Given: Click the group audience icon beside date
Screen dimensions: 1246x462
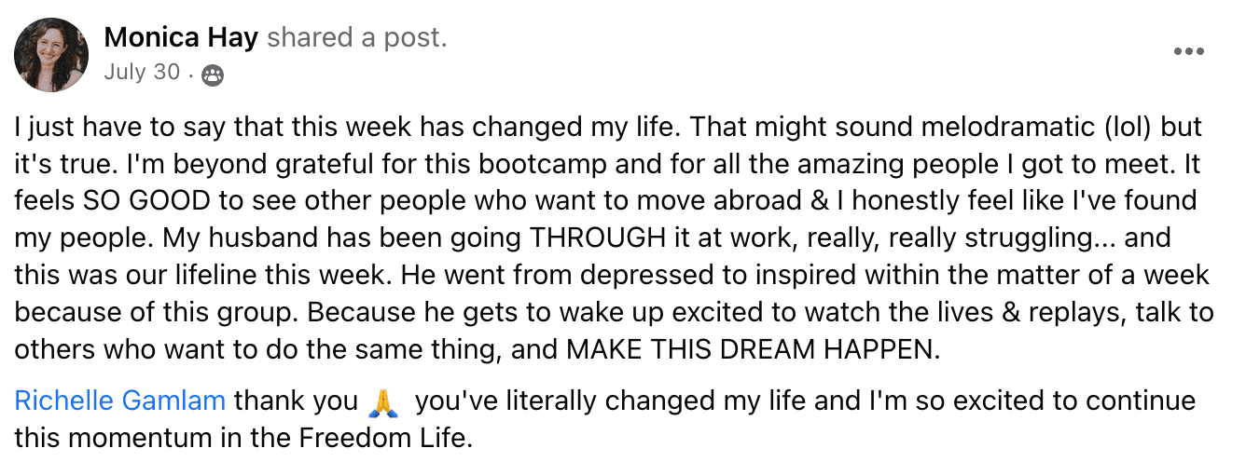Looking at the screenshot, I should [213, 74].
